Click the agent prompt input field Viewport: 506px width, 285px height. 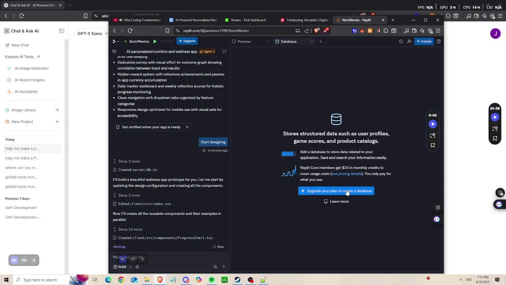click(x=169, y=257)
